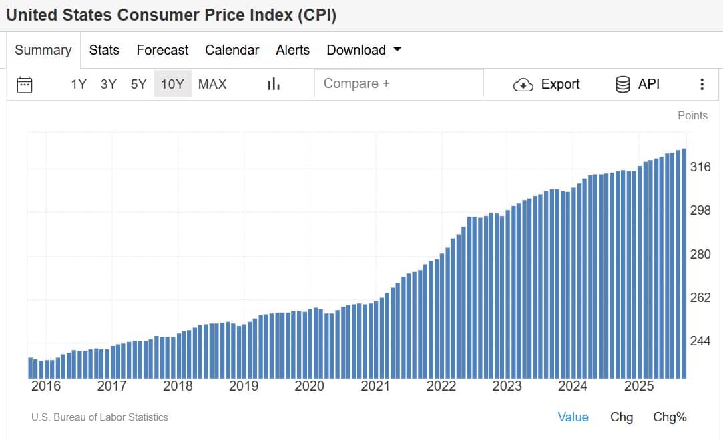Viewport: 723px width, 440px height.
Task: Select the Summary tab
Action: pos(43,50)
